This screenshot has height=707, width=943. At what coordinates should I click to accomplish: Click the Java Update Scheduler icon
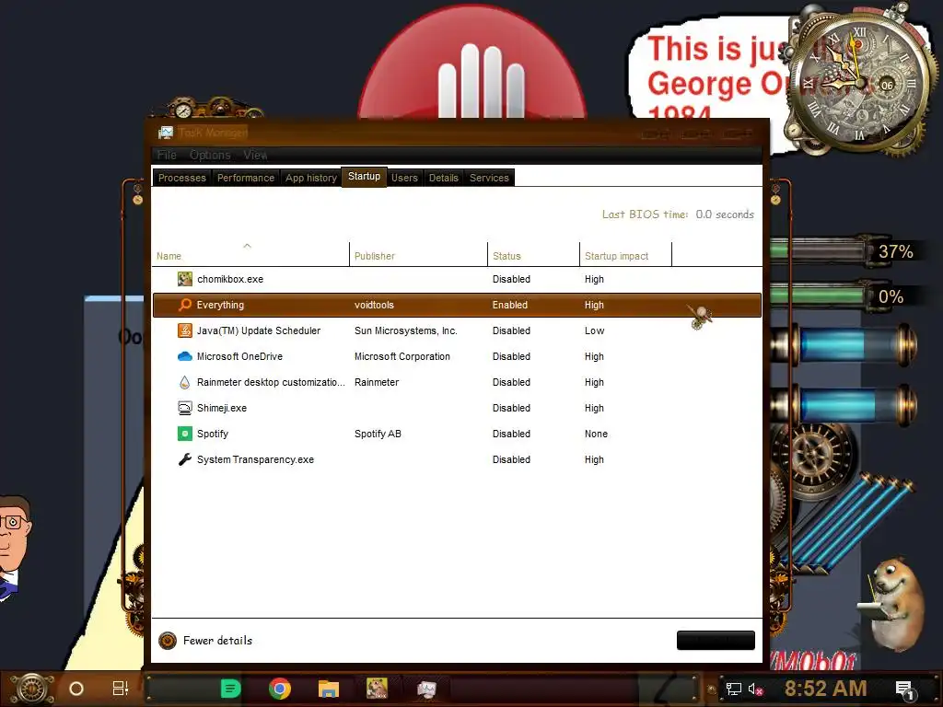pyautogui.click(x=184, y=330)
